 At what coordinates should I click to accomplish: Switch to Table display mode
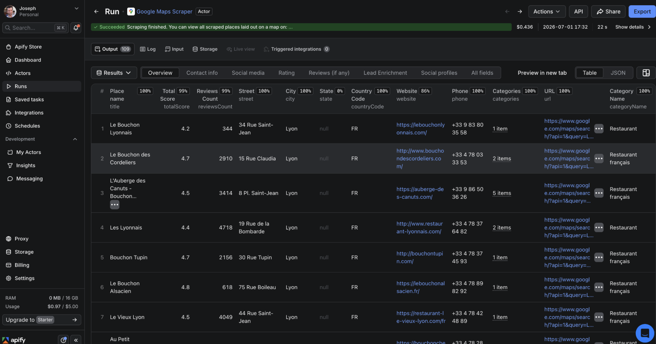(x=589, y=73)
